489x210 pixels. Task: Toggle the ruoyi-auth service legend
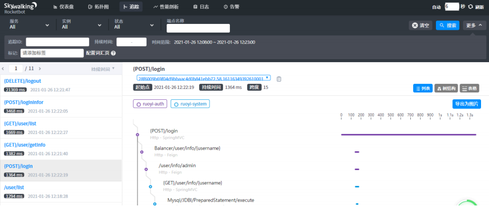tap(150, 104)
